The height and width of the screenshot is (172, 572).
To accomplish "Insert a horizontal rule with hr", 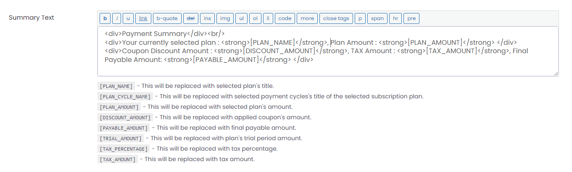I will [x=395, y=18].
